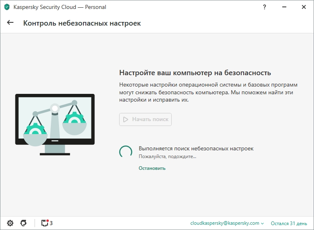Click the Пожалуйста, подождите... text
Screen dimensions: 314x230
(168, 156)
